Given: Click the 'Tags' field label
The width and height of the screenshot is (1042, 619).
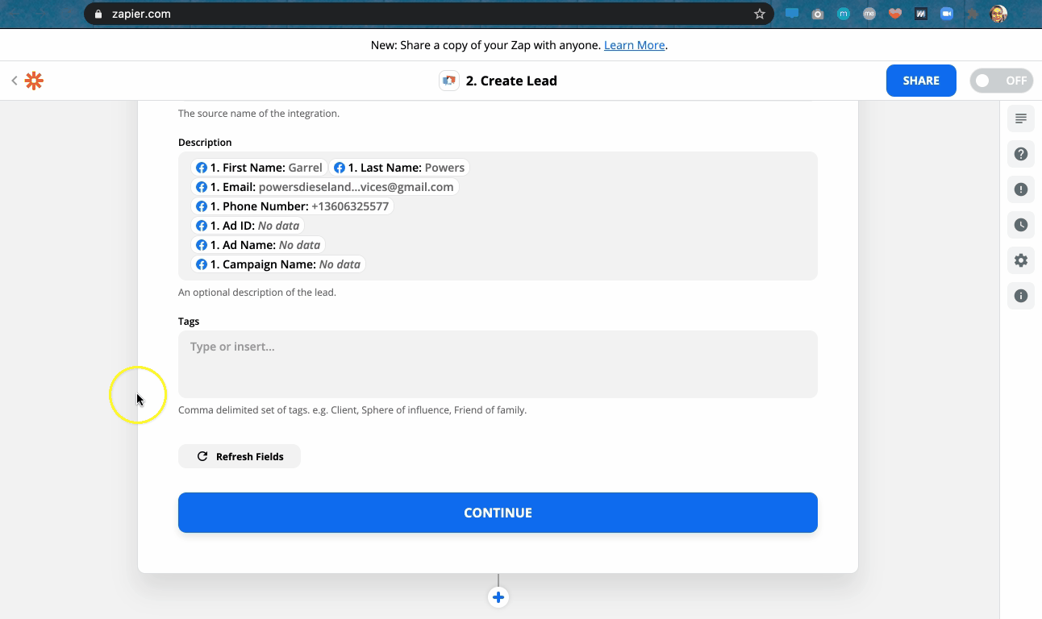Looking at the screenshot, I should coord(189,321).
